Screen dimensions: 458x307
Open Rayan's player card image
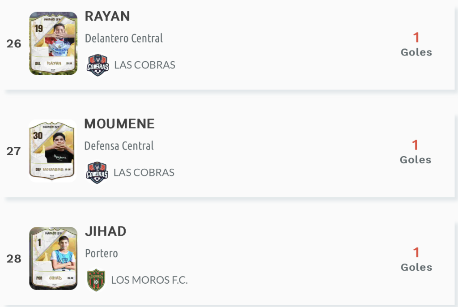coord(53,43)
